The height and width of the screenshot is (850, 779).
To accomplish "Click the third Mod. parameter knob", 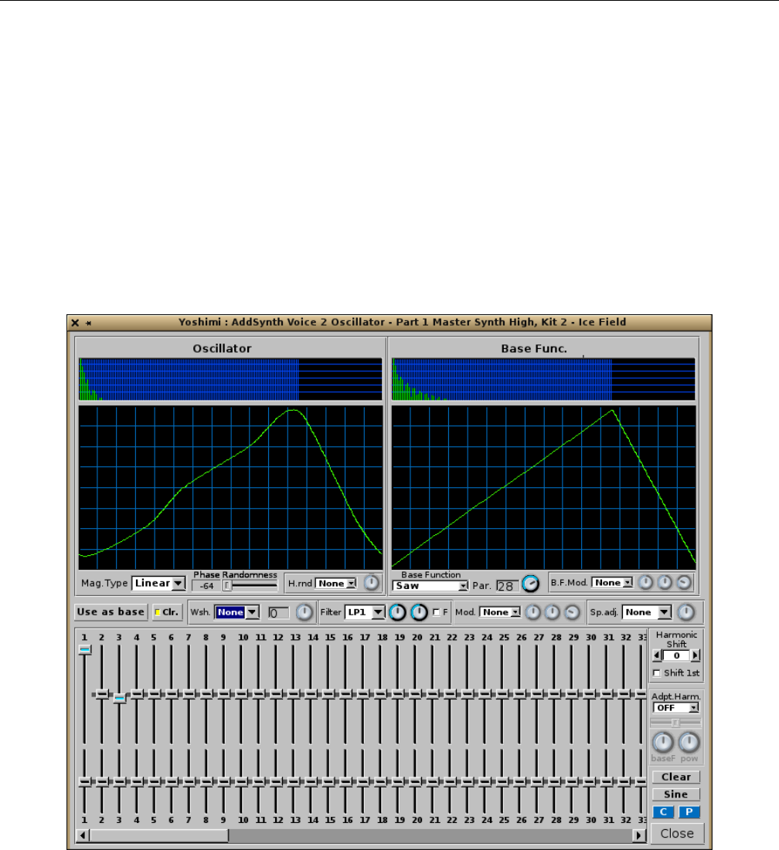I will [x=572, y=612].
